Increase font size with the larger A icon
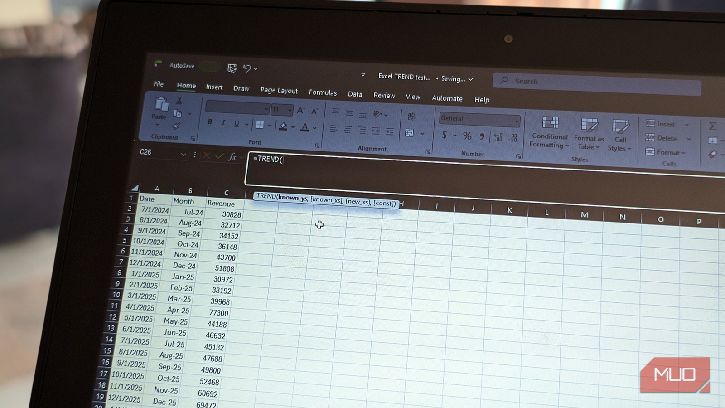Image resolution: width=725 pixels, height=408 pixels. tap(301, 110)
